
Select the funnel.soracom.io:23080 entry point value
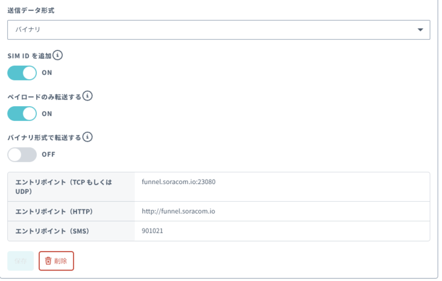[179, 182]
